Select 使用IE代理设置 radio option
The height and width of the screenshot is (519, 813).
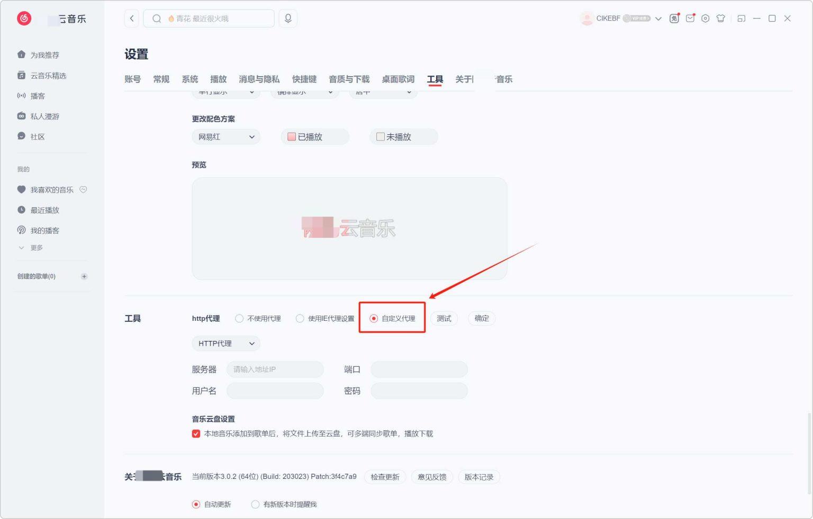coord(300,319)
